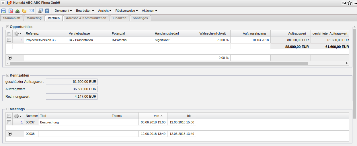Click the blue book icon in toolbar
This screenshot has width=357, height=146.
[x=47, y=11]
